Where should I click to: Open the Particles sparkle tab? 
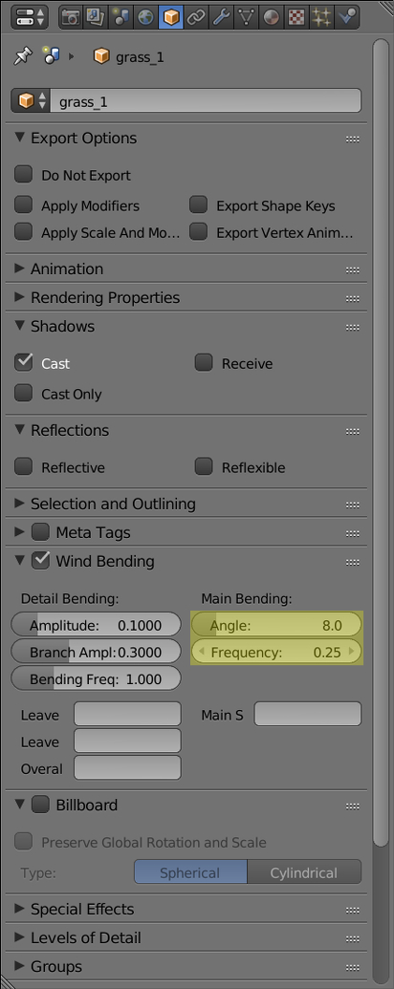coord(321,17)
